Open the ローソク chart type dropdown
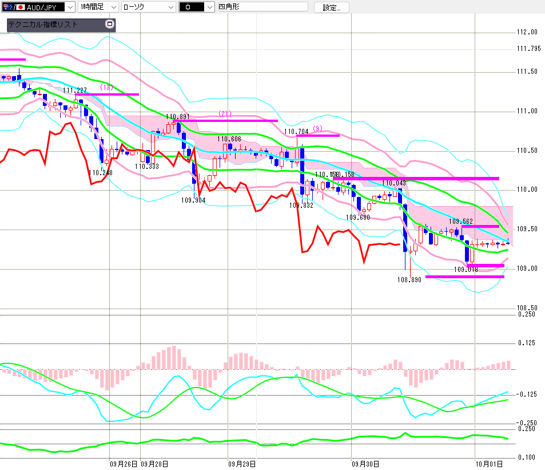This screenshot has width=545, height=470. [x=149, y=7]
